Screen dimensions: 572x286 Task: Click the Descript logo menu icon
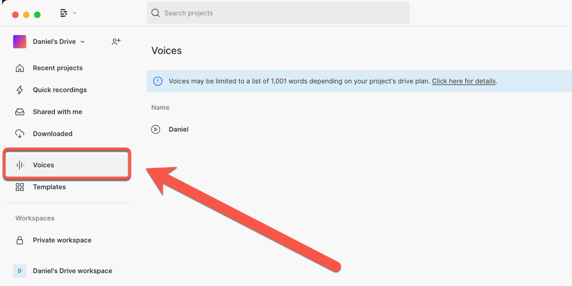pyautogui.click(x=64, y=13)
